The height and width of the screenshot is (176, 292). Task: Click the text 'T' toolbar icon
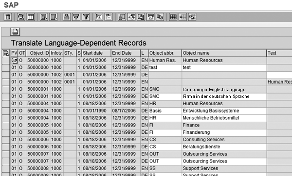click(x=151, y=17)
